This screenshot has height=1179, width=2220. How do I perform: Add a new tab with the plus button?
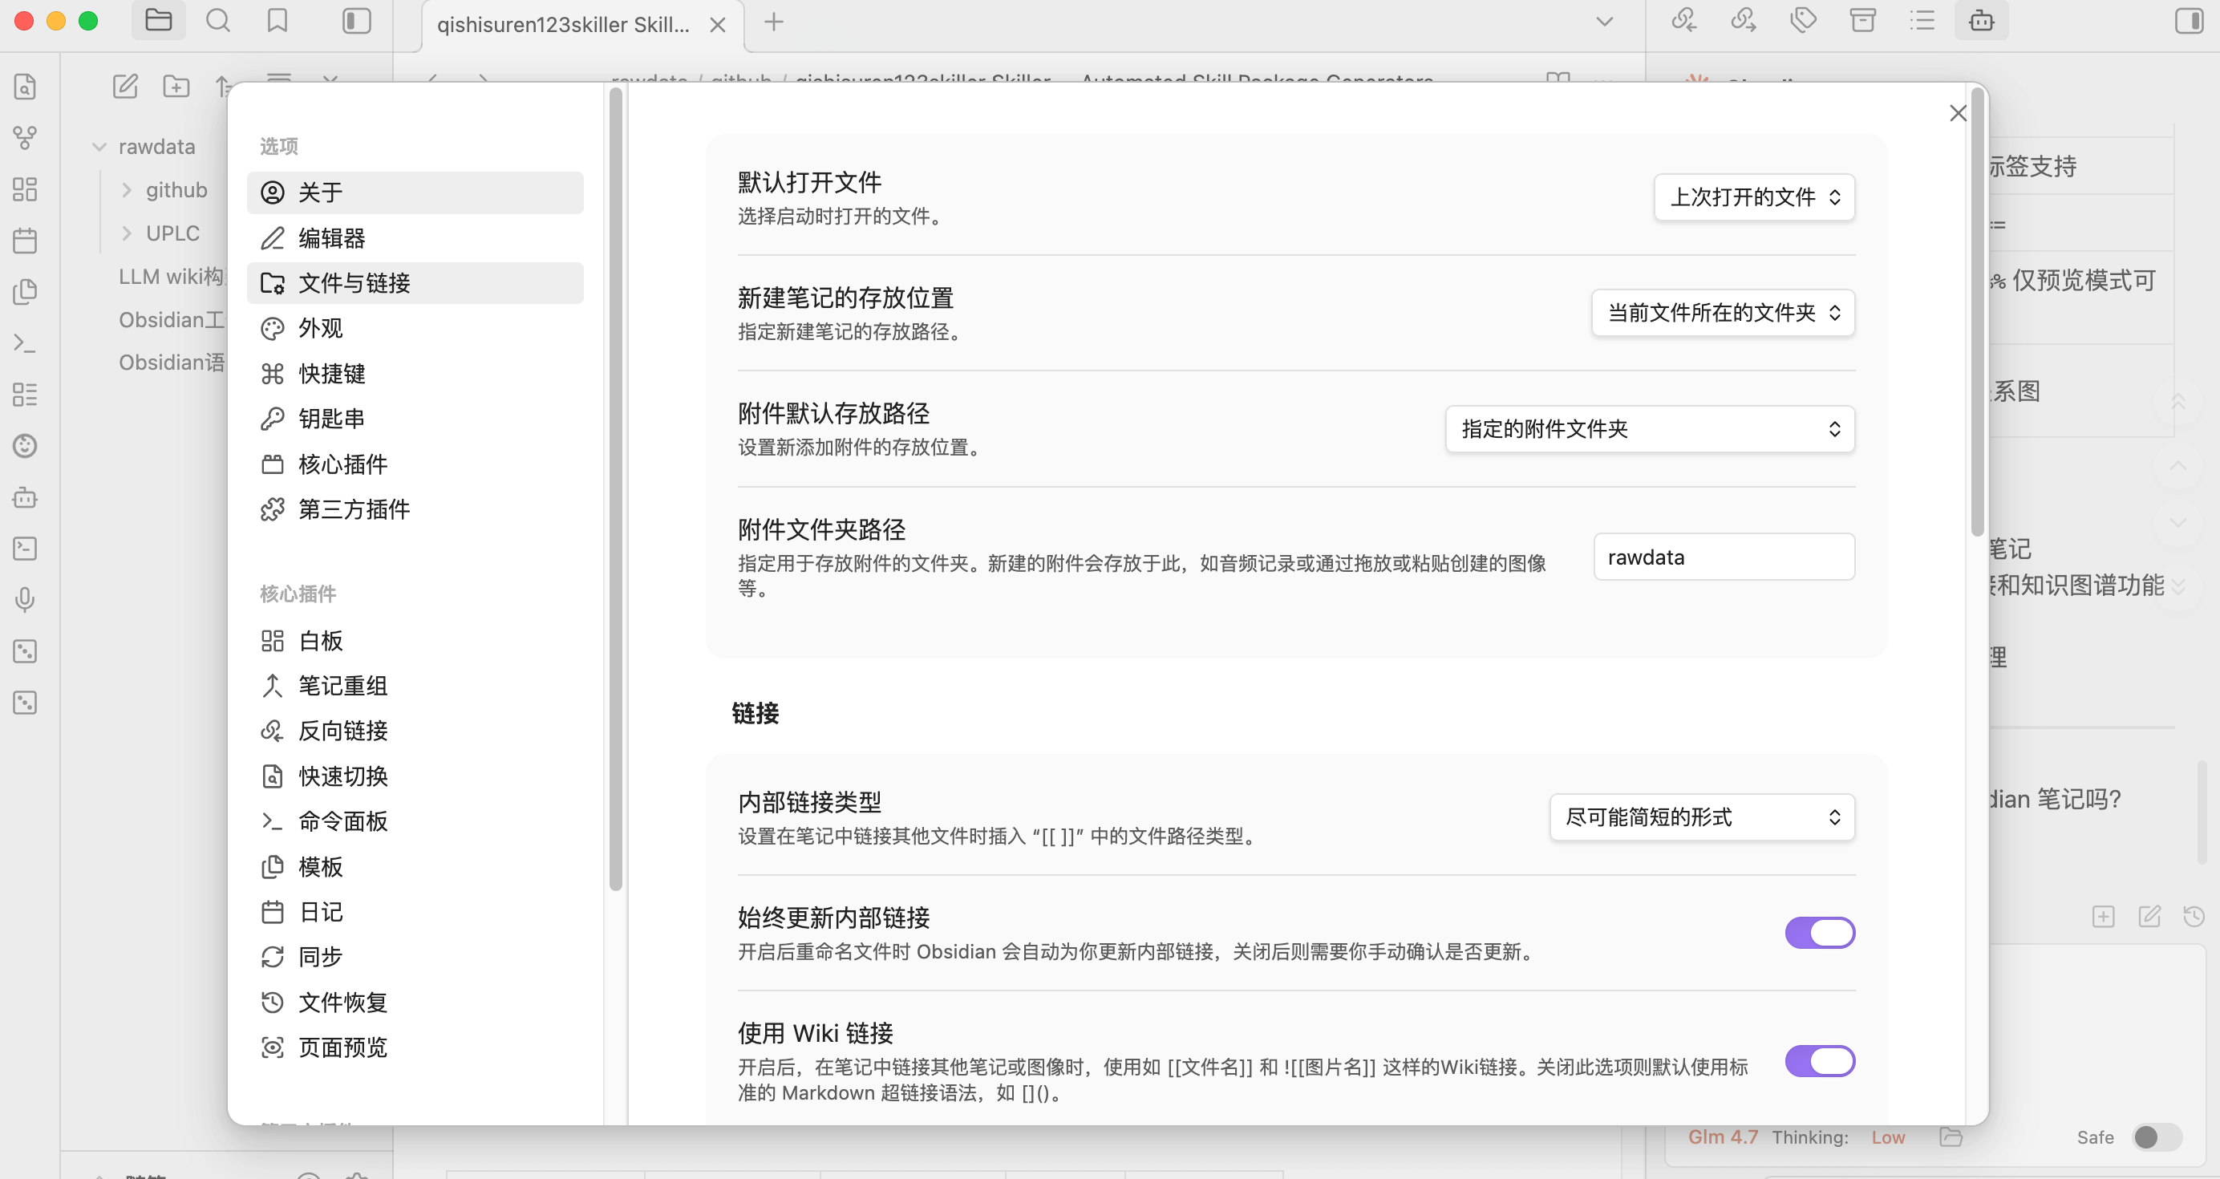(774, 22)
